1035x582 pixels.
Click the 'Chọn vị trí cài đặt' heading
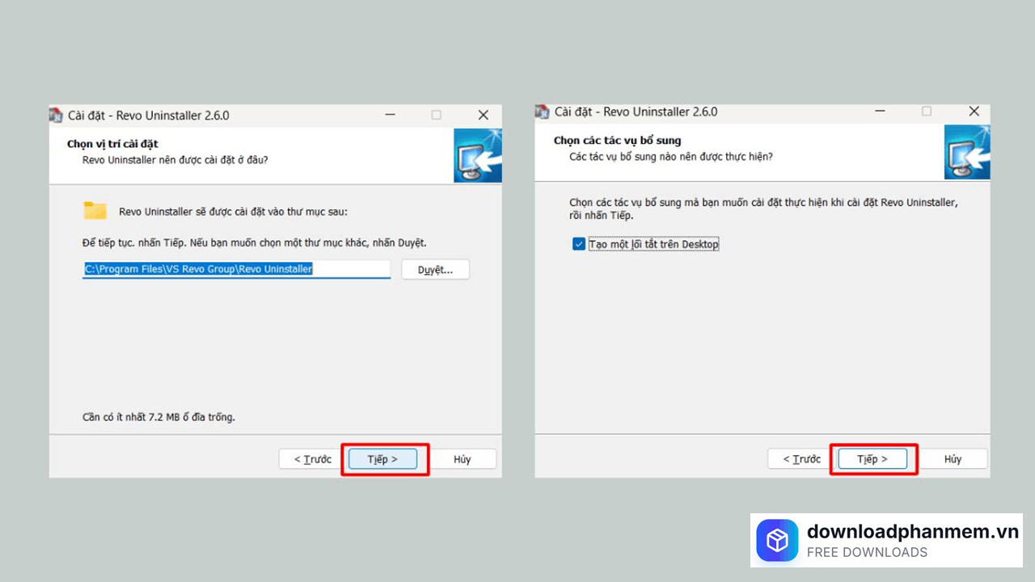pyautogui.click(x=112, y=145)
